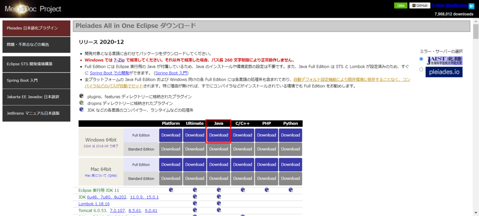Open the JDK 11.0.9 link
The image size is (479, 216).
pos(137,197)
